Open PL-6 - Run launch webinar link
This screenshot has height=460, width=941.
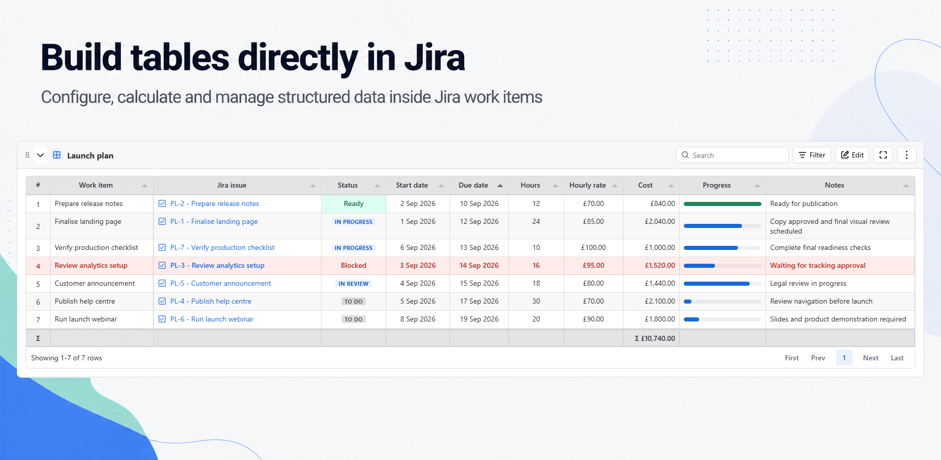point(212,319)
